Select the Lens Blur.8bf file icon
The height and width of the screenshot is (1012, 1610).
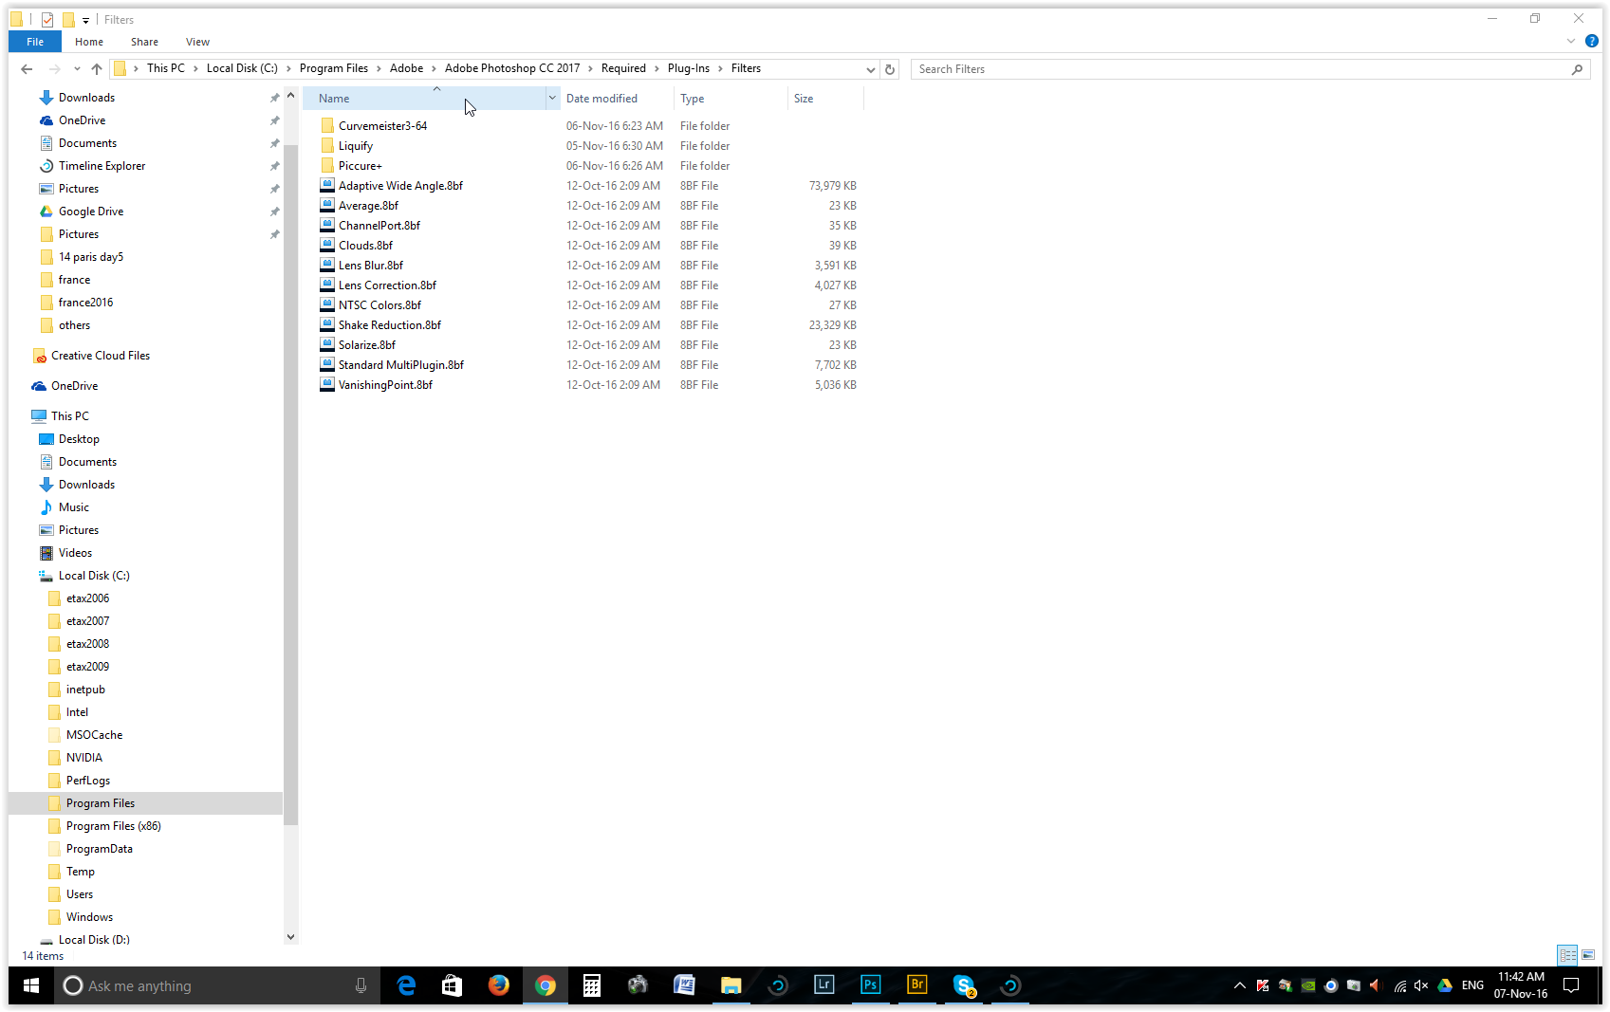(x=327, y=266)
